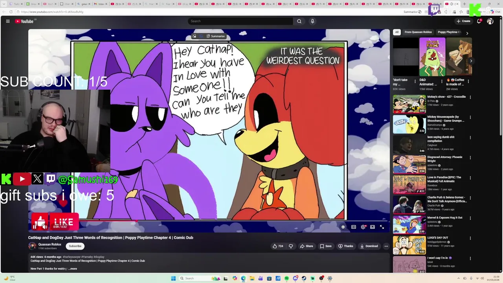The height and width of the screenshot is (283, 503).
Task: Enter fullscreen mode
Action: [x=382, y=227]
